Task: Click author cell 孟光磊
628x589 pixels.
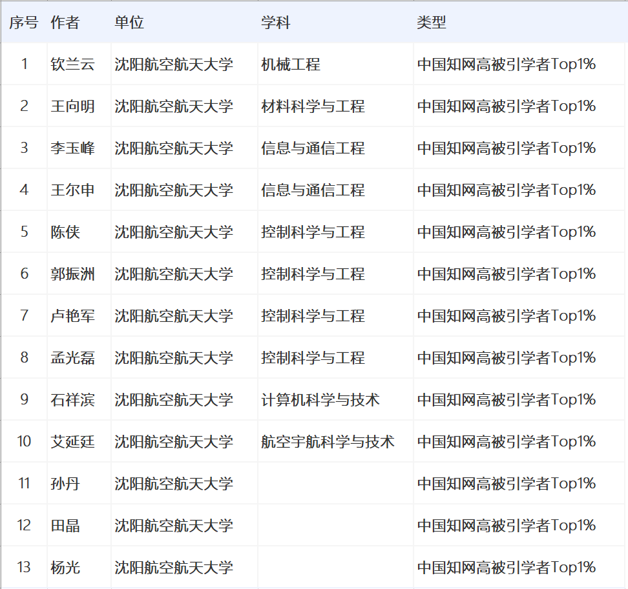Action: point(72,358)
